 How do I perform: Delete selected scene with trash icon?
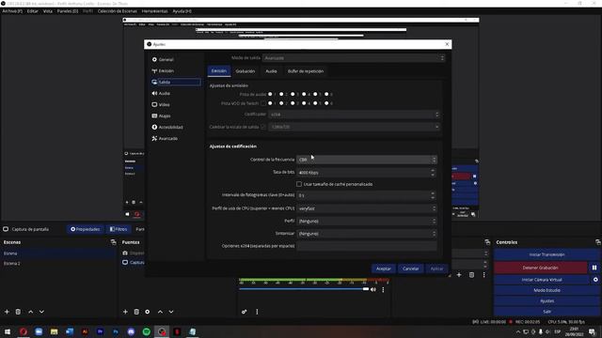(x=18, y=312)
